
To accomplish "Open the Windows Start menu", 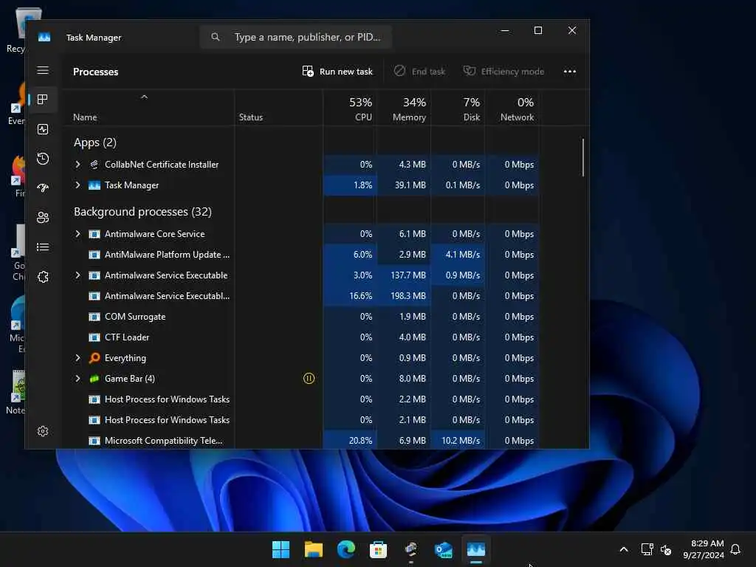I will 281,549.
